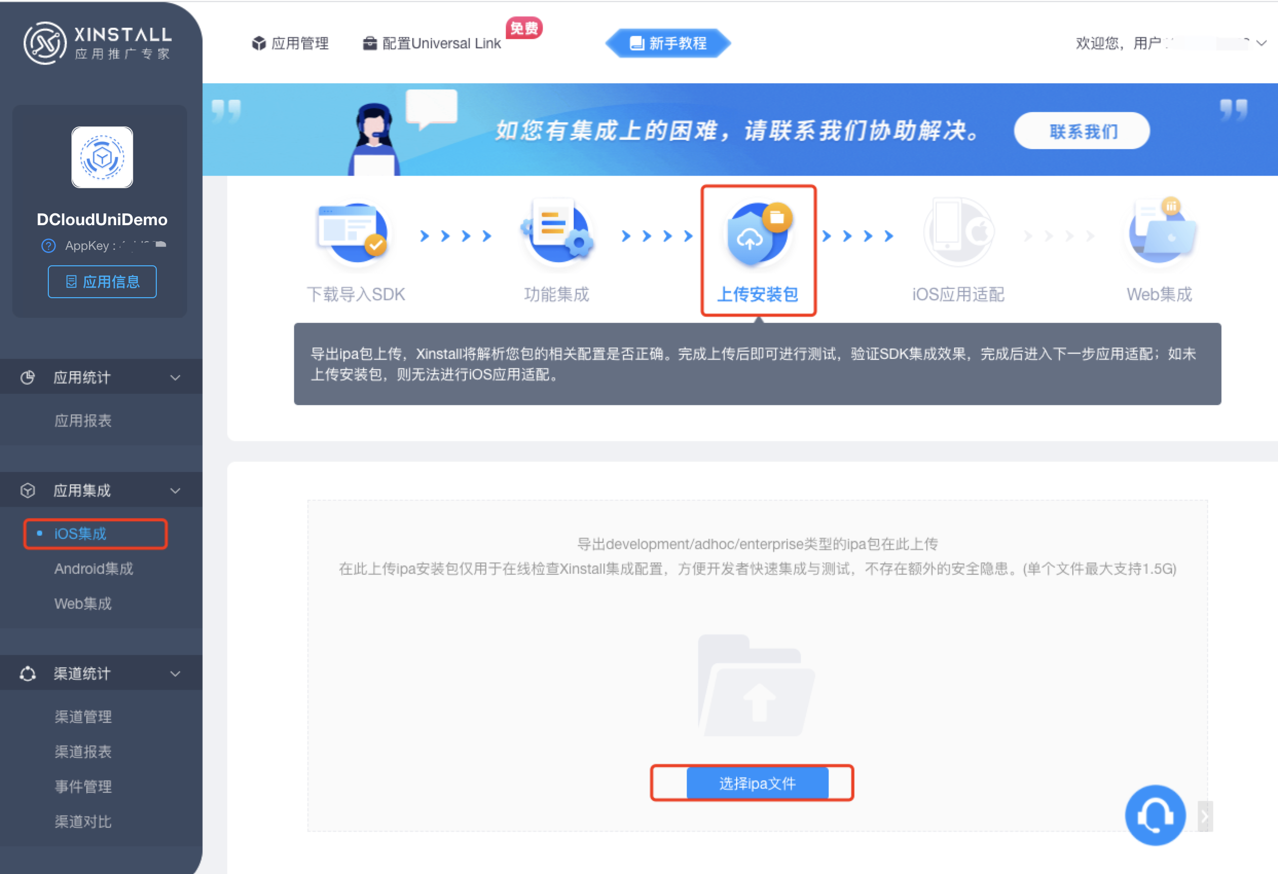Click the AppKey help question mark icon
The height and width of the screenshot is (874, 1278).
click(x=48, y=246)
